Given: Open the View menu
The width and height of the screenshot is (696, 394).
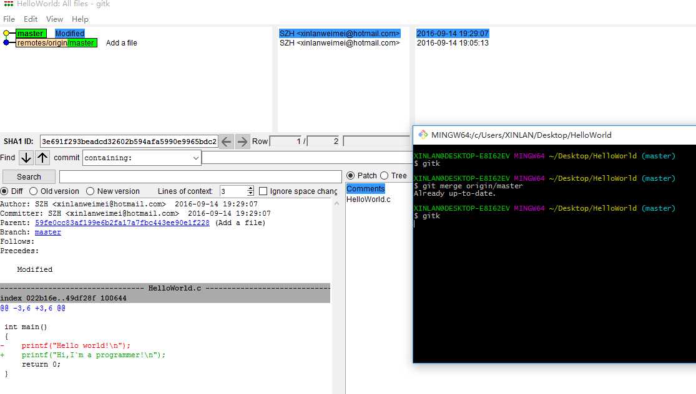Looking at the screenshot, I should tap(54, 19).
